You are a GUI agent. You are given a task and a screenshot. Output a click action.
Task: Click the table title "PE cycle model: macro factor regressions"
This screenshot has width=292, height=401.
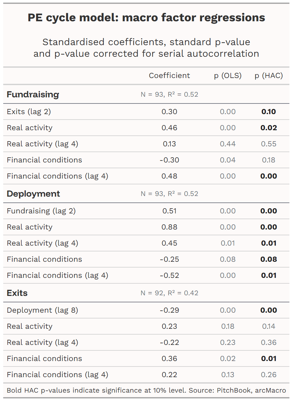coord(146,18)
